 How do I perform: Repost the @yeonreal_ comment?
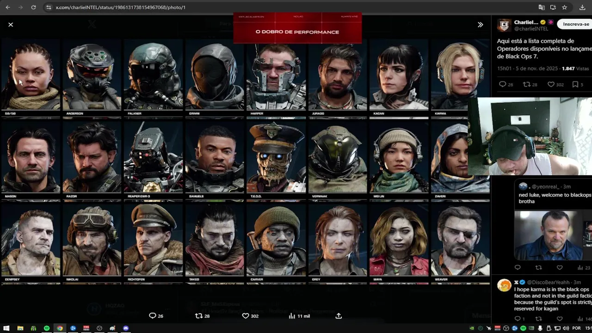tap(538, 267)
